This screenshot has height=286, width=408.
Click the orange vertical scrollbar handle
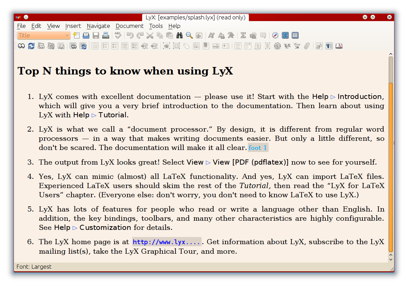[x=391, y=167]
